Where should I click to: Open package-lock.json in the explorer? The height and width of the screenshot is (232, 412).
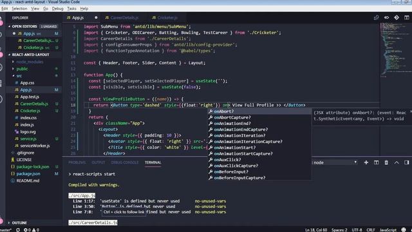33,167
